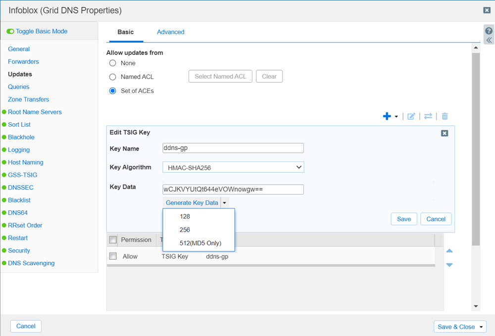The image size is (495, 336).
Task: Click the Edit pencil icon in toolbar
Action: click(411, 116)
